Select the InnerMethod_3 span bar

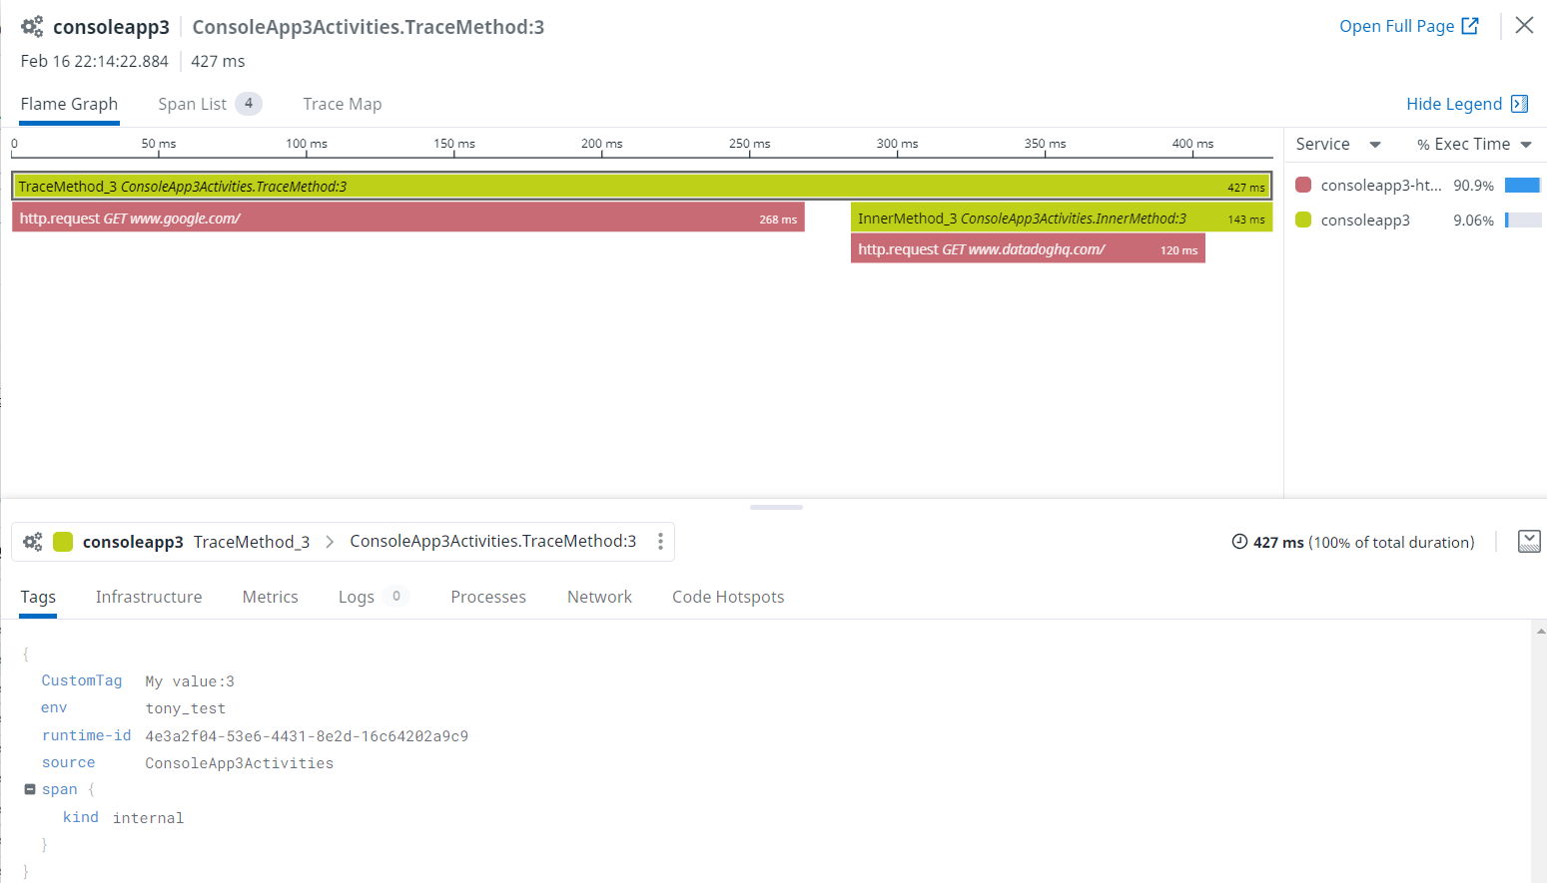coord(1062,219)
